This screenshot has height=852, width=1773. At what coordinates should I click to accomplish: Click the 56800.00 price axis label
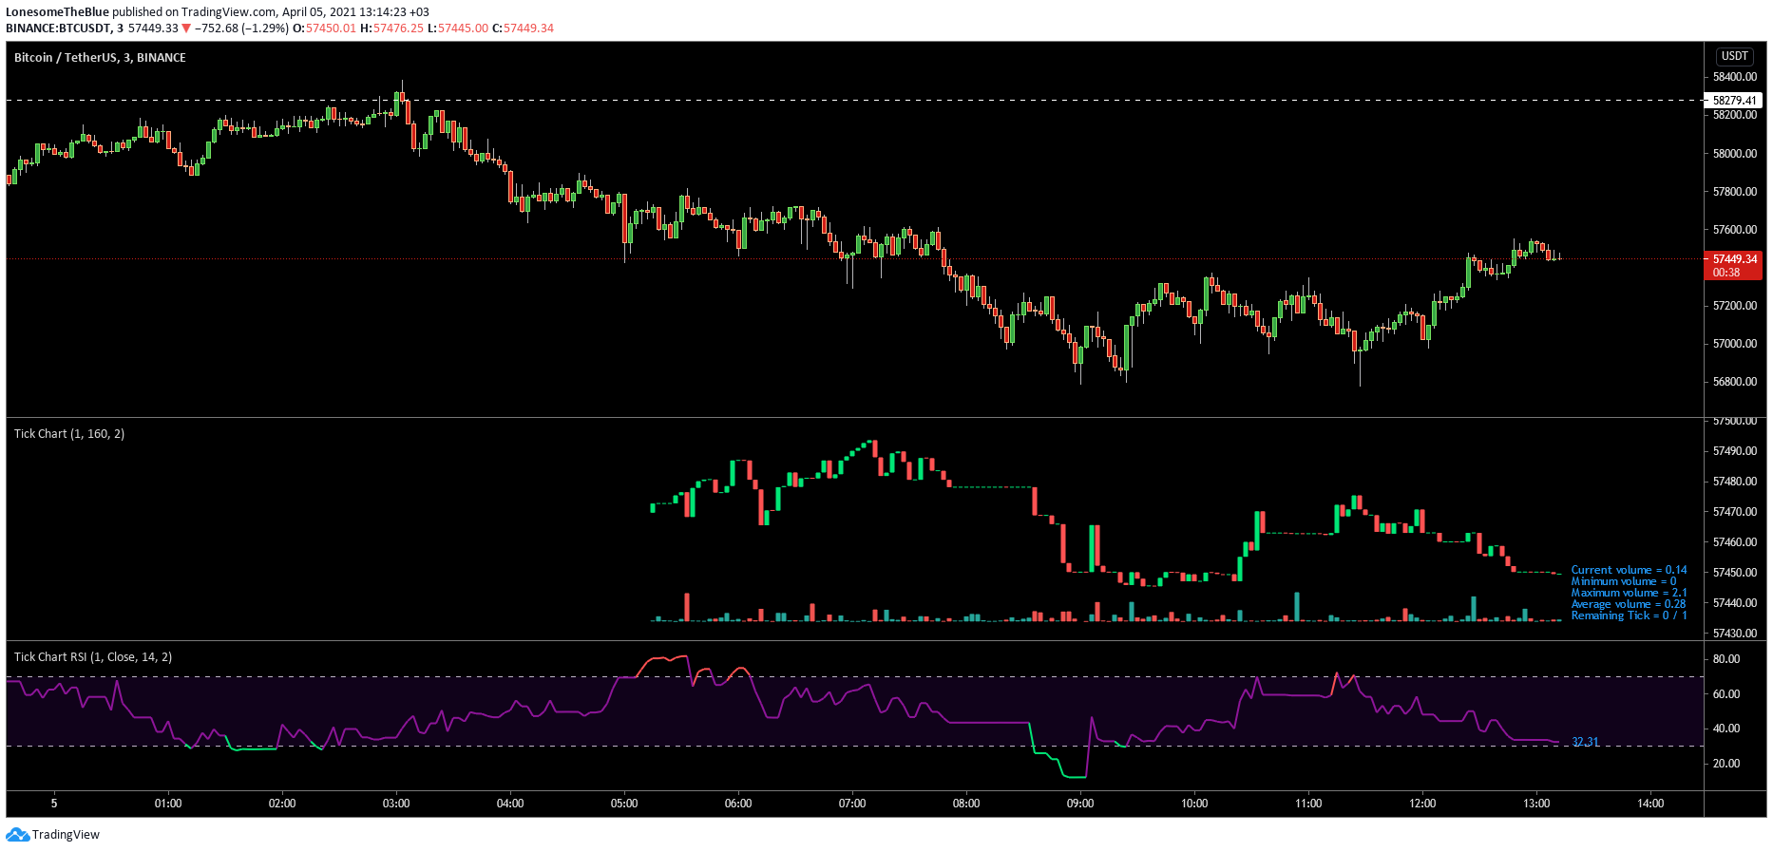(1735, 382)
